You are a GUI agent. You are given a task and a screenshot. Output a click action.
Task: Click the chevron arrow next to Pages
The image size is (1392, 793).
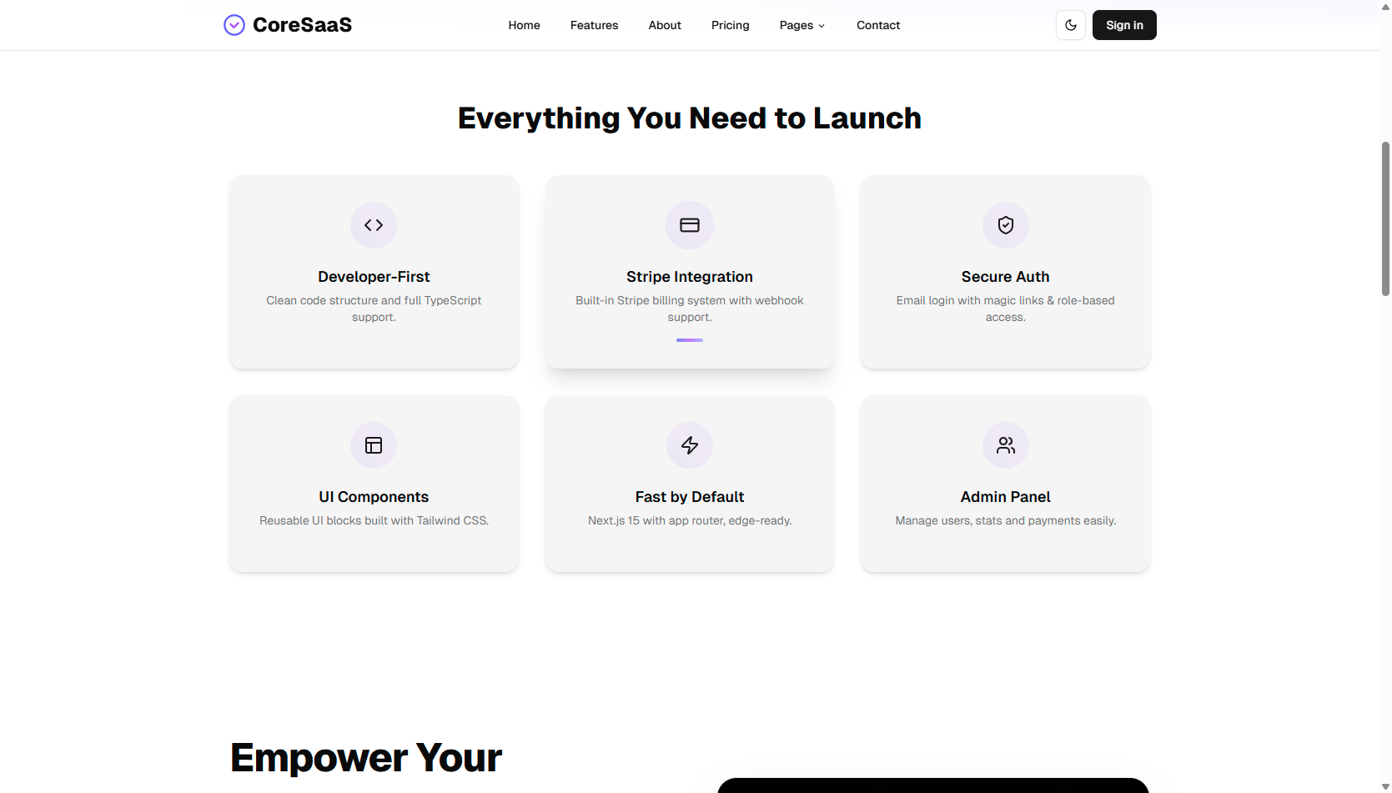822,26
